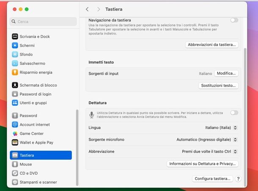Click the Game Center colorful icon
Viewport: 258px width, 191px height.
pyautogui.click(x=15, y=134)
